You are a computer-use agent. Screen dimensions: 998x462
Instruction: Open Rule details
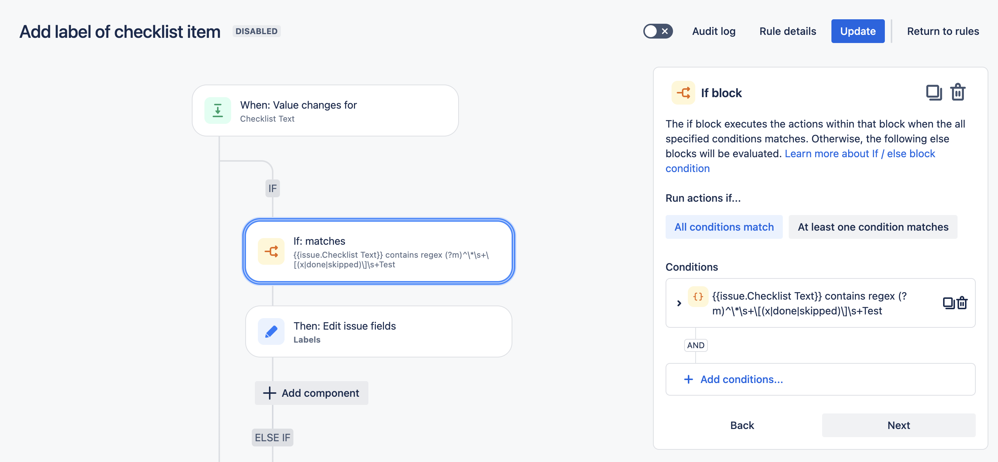pos(787,31)
